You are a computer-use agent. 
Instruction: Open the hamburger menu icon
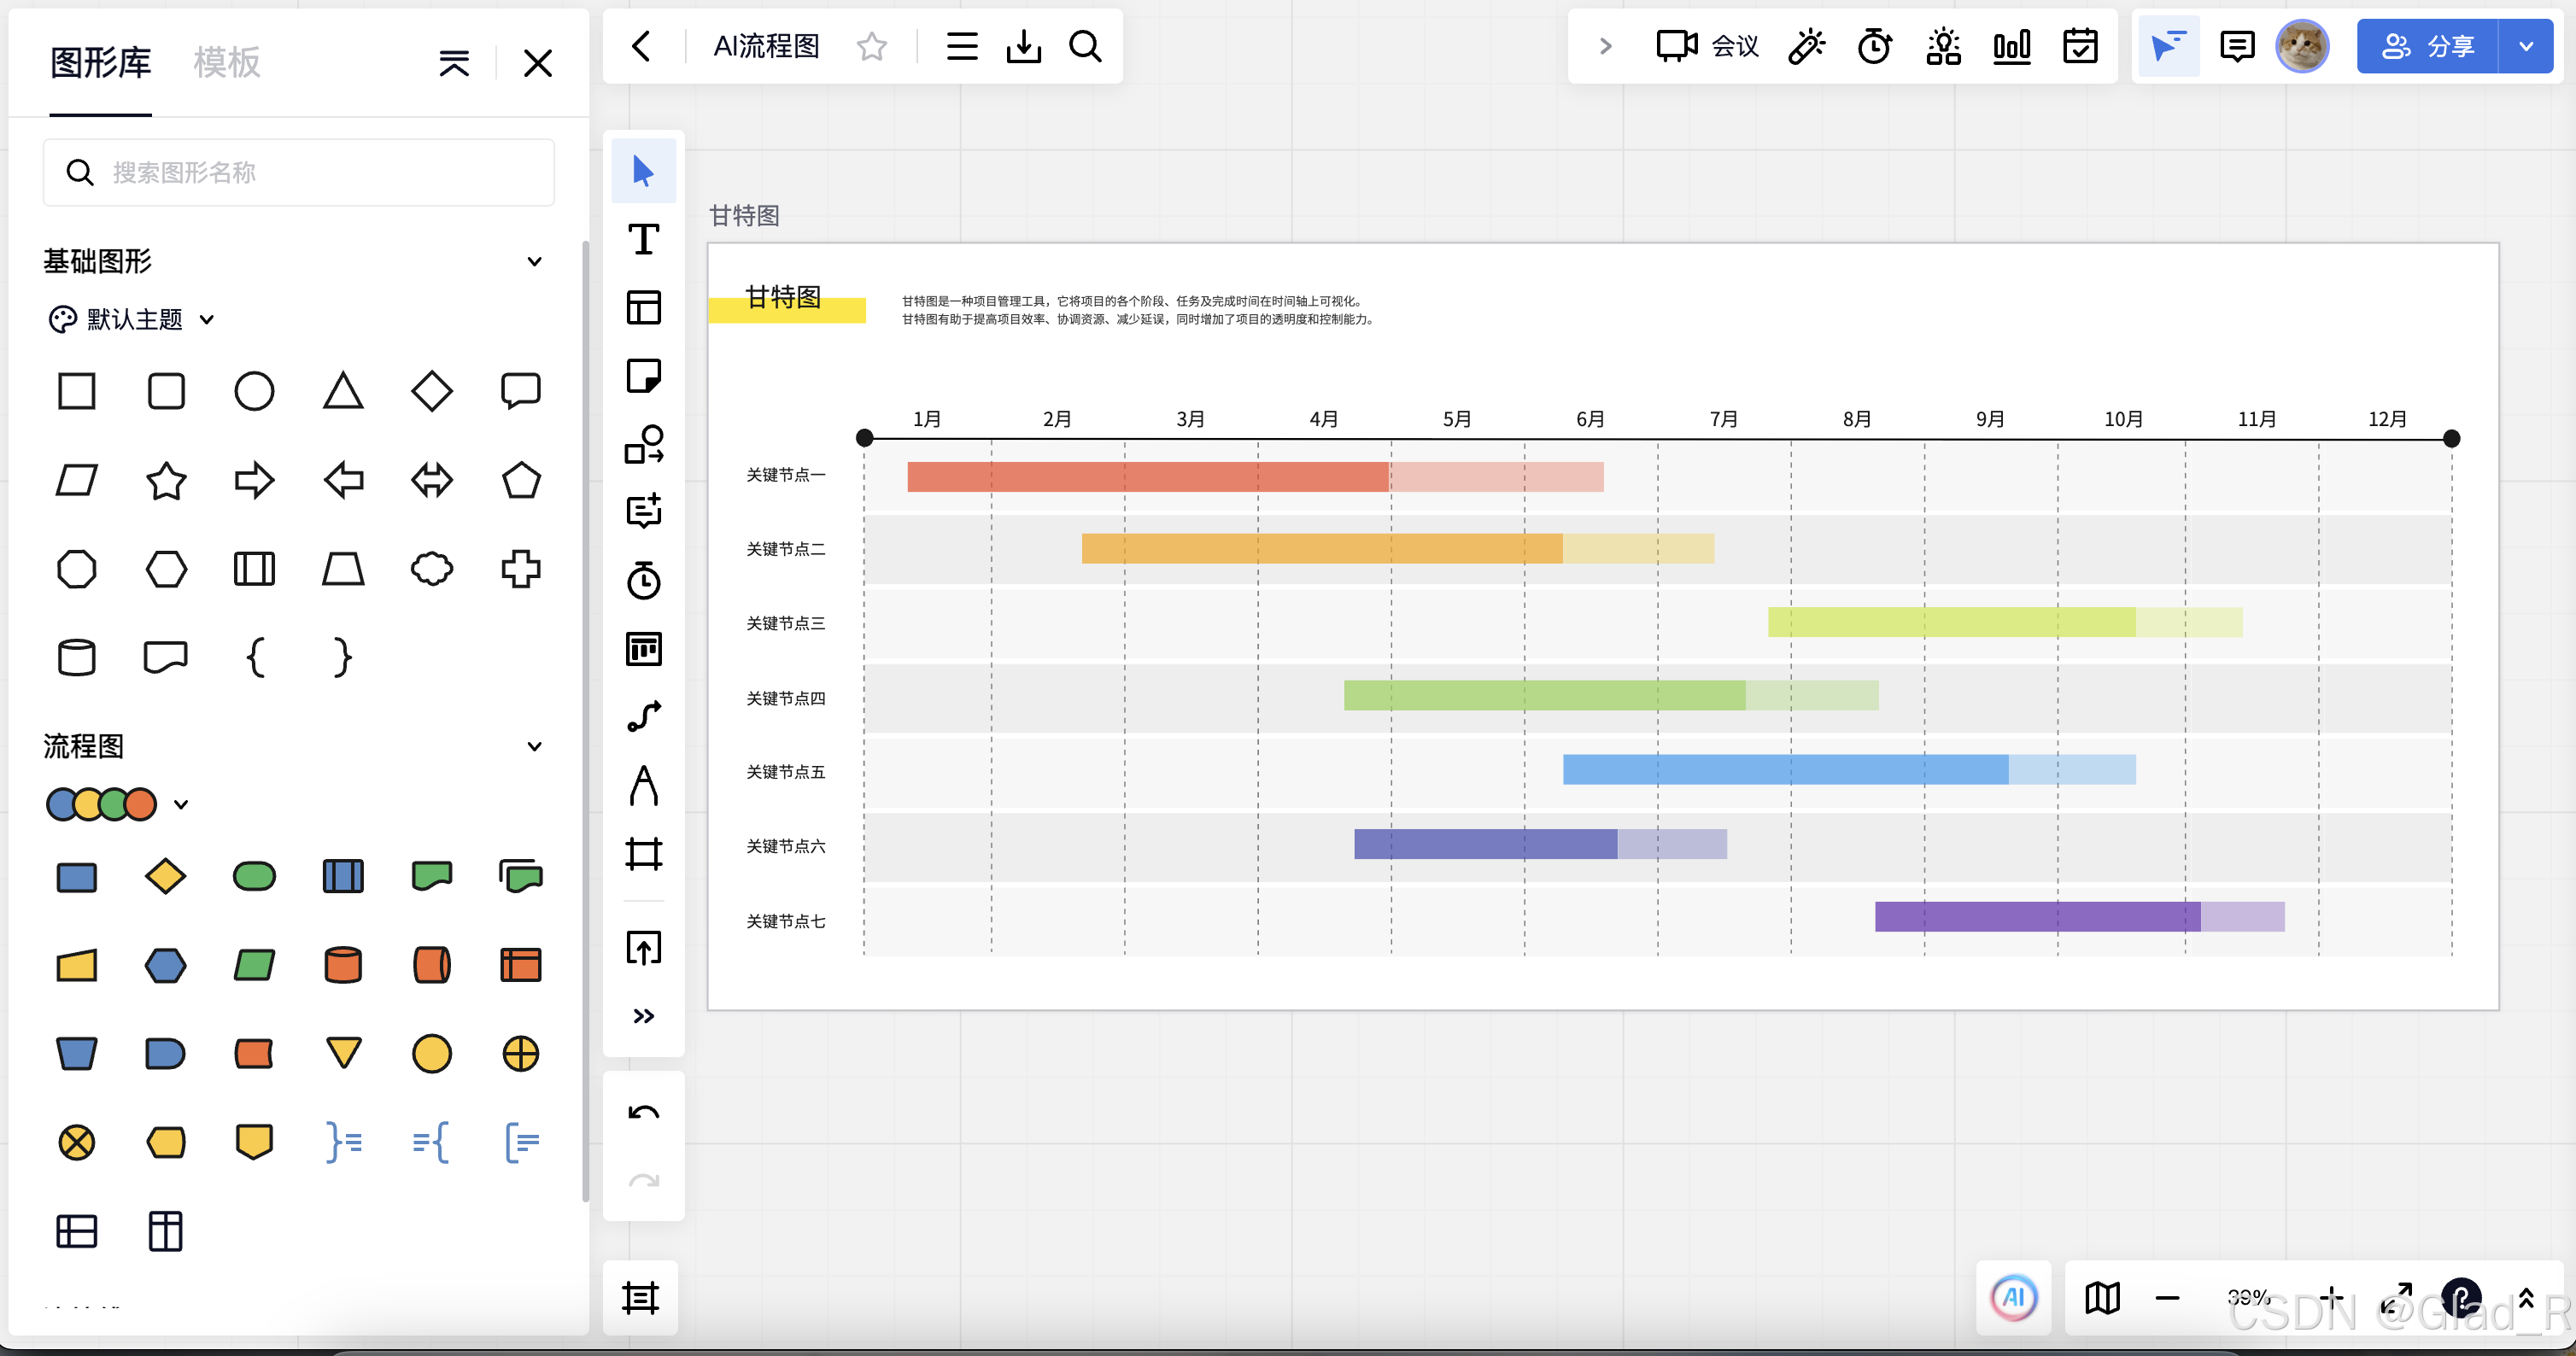(961, 46)
